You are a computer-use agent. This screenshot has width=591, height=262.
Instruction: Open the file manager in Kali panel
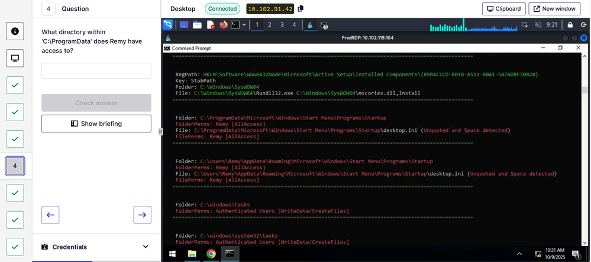coord(197,25)
